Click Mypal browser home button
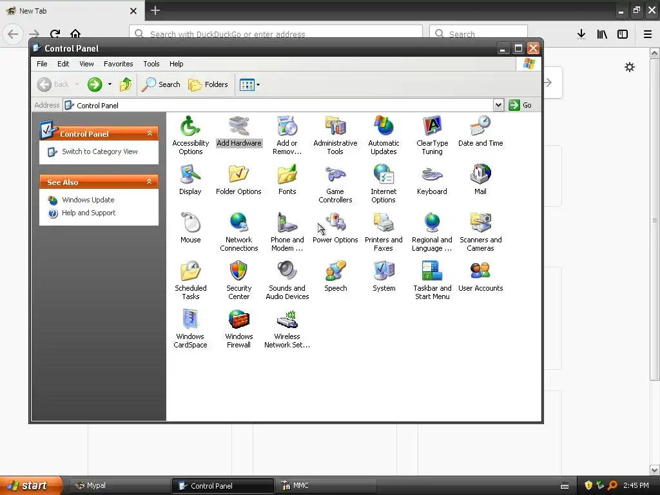The image size is (660, 495). coord(75,34)
